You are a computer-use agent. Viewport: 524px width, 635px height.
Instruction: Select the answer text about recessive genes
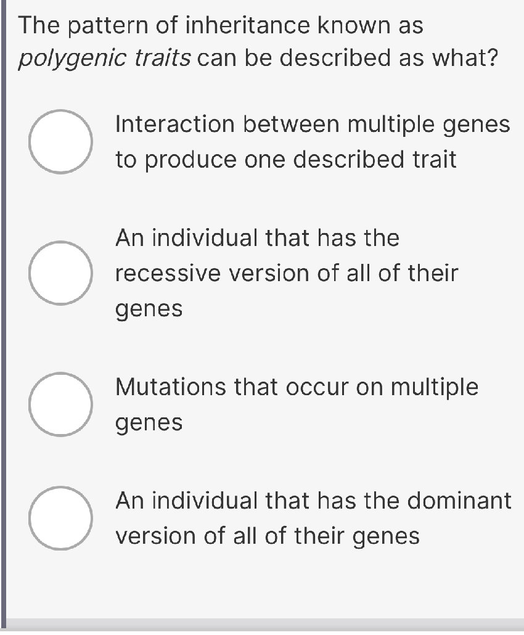287,273
